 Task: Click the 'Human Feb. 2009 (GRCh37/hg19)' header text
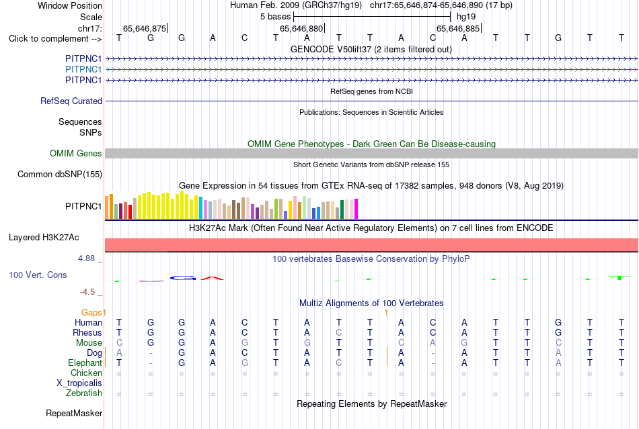[x=296, y=5]
